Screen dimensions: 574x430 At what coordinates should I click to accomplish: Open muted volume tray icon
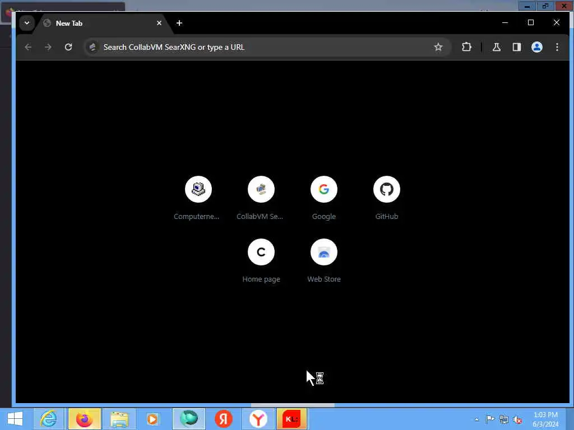[x=517, y=419]
